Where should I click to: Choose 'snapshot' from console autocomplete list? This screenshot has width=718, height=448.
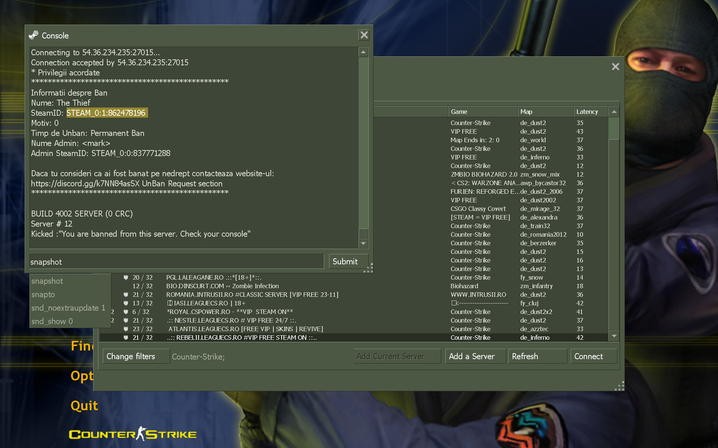coord(70,281)
